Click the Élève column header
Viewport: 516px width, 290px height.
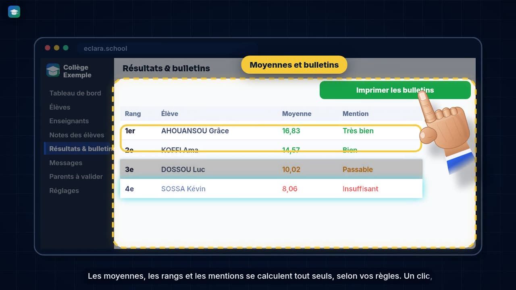point(170,114)
